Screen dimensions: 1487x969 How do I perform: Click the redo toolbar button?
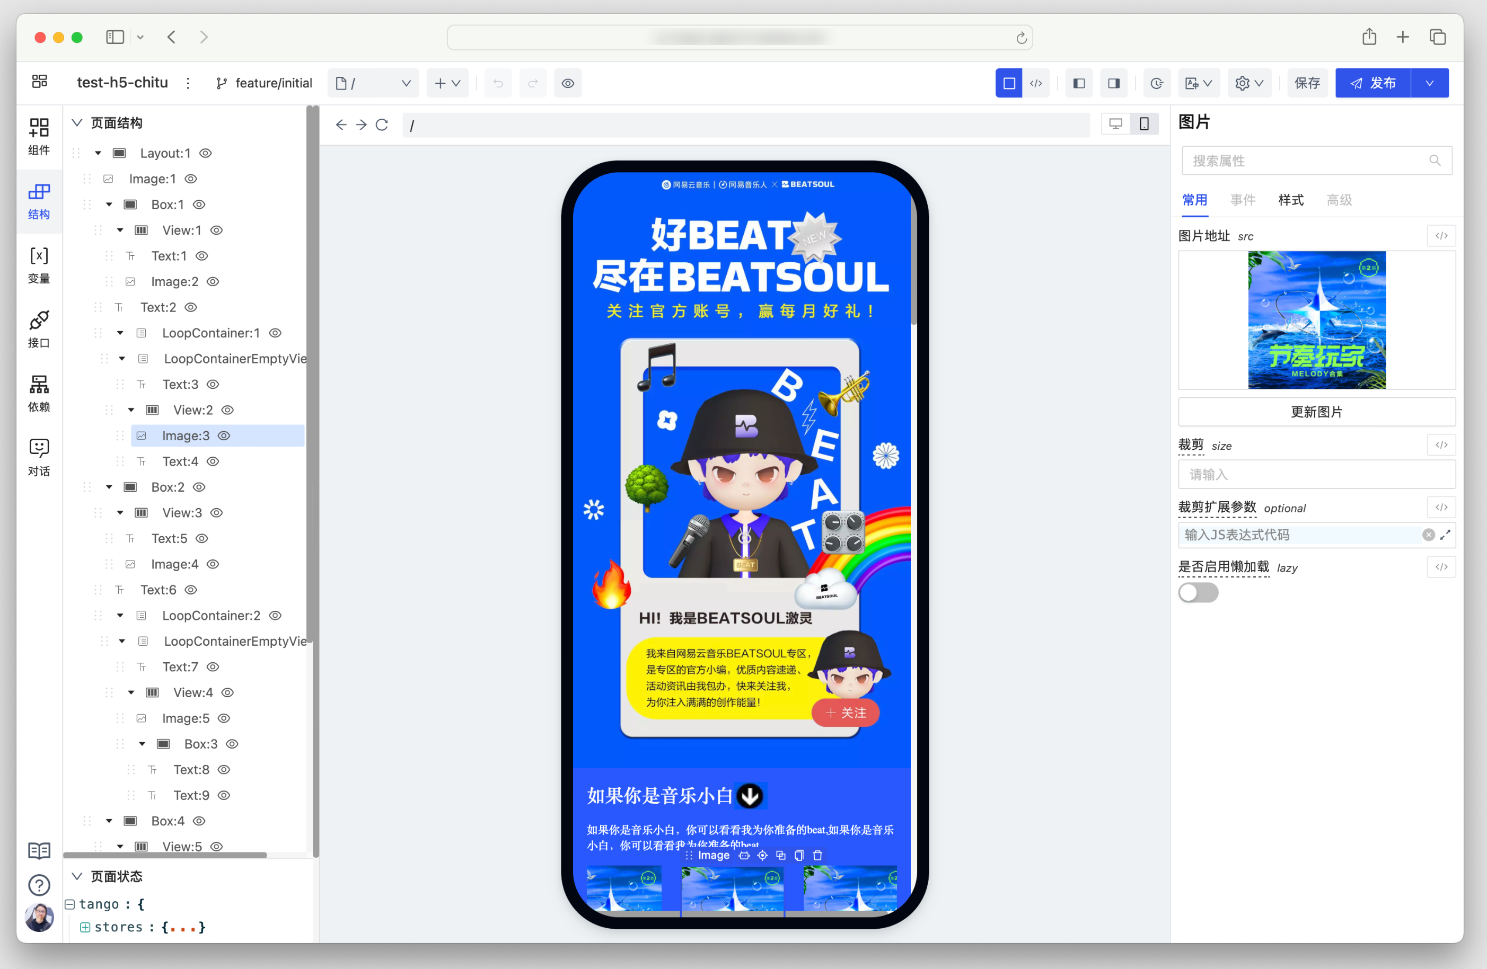[x=533, y=83]
